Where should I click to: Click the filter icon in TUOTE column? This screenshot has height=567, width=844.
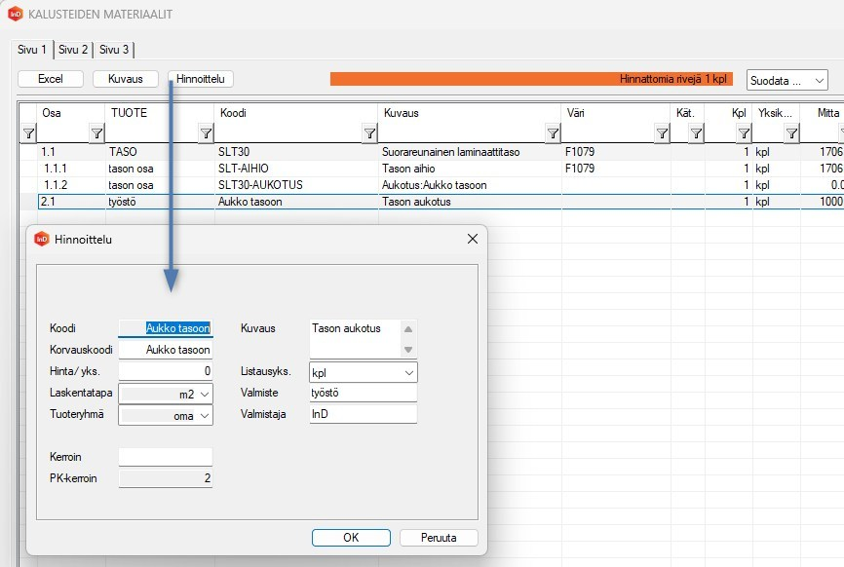click(x=96, y=133)
